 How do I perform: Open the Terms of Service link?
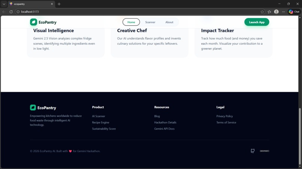(x=226, y=122)
